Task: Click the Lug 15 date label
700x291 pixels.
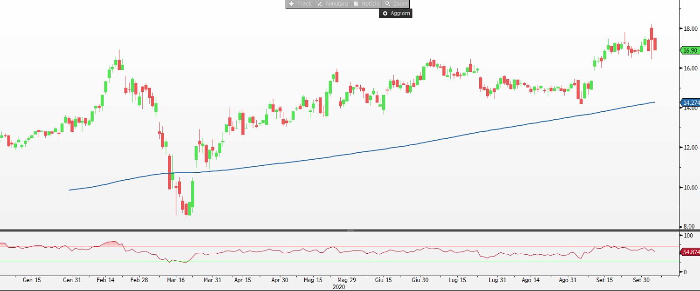Action: point(457,280)
